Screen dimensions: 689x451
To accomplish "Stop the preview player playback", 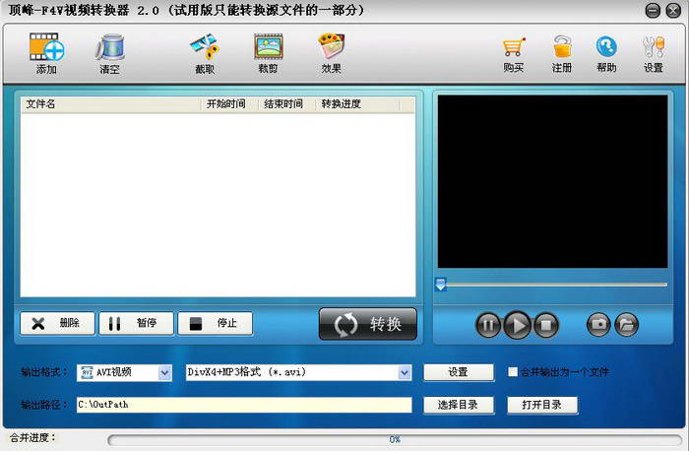I will coord(546,325).
